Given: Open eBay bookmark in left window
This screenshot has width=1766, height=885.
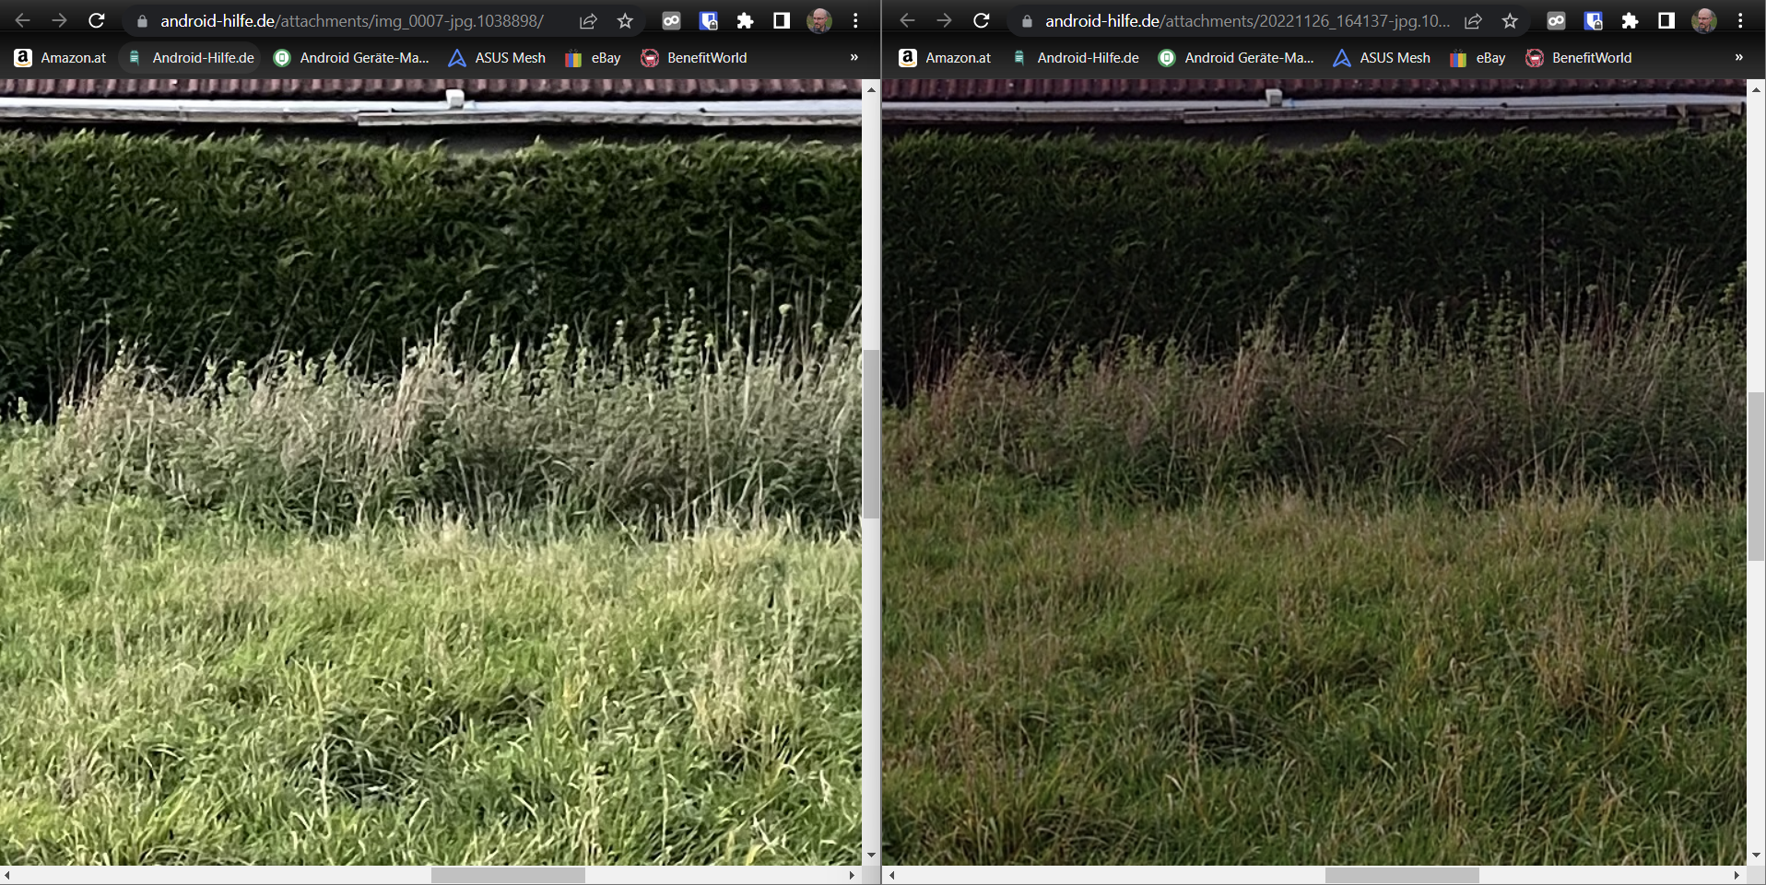Looking at the screenshot, I should pyautogui.click(x=593, y=57).
